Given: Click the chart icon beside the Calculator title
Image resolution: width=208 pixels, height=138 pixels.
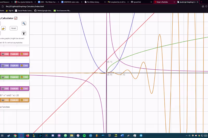Looking at the screenshot, I should (x=16, y=18).
